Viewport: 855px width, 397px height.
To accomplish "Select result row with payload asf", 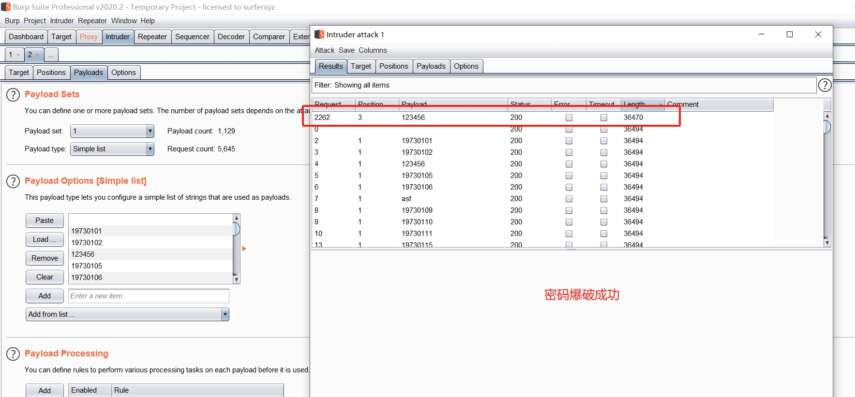I will (542, 199).
